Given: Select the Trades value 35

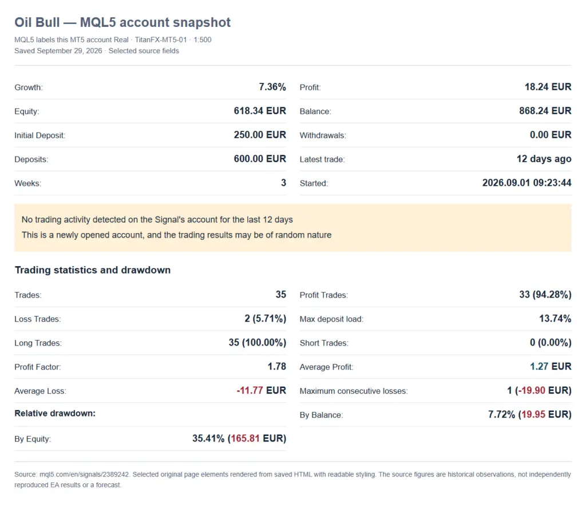Looking at the screenshot, I should coord(281,294).
